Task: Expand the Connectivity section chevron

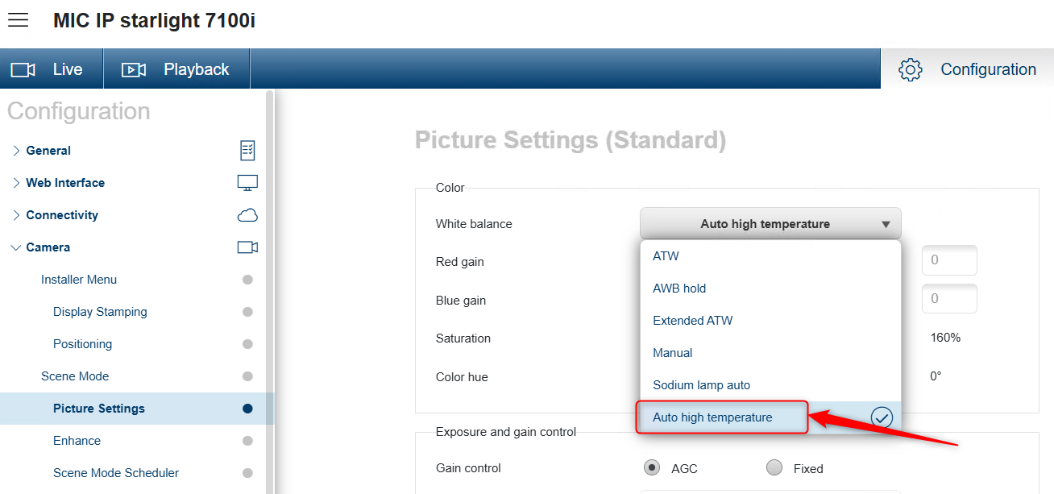Action: click(x=16, y=215)
